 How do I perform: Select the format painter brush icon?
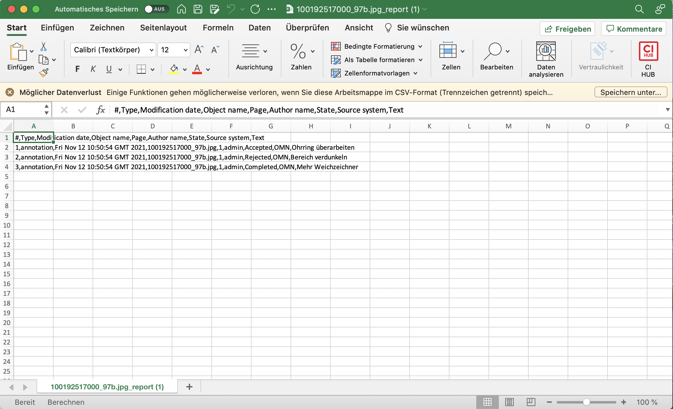[44, 73]
